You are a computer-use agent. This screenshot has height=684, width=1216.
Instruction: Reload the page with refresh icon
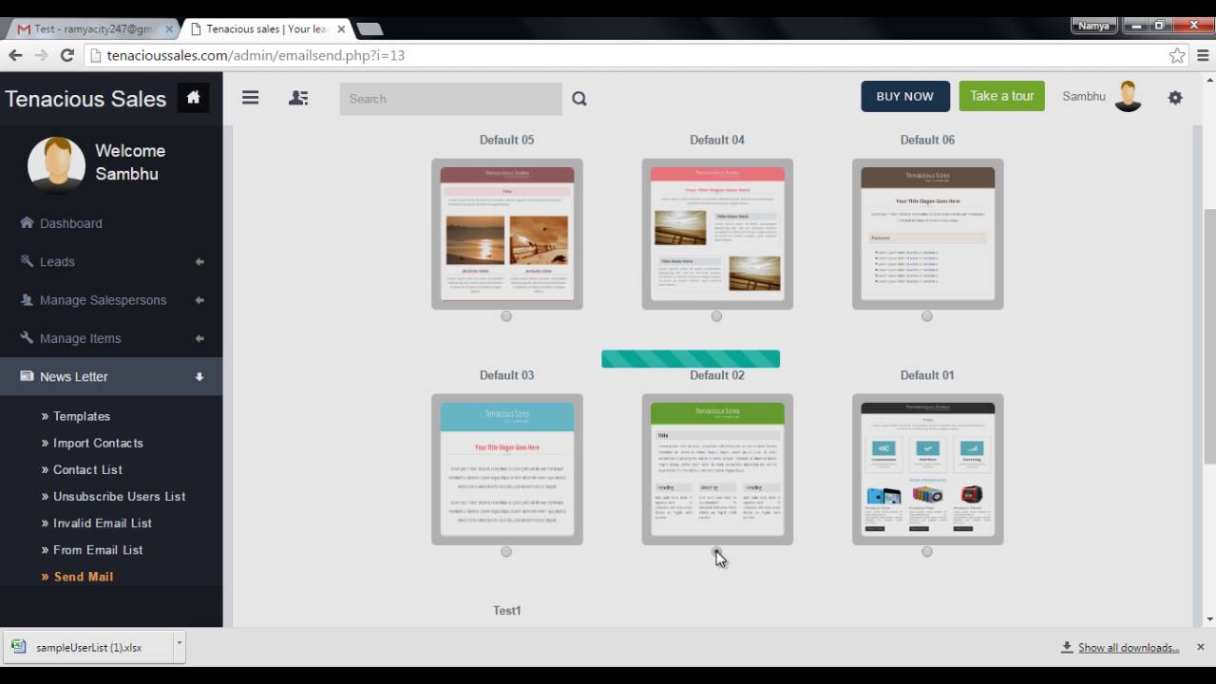point(67,55)
